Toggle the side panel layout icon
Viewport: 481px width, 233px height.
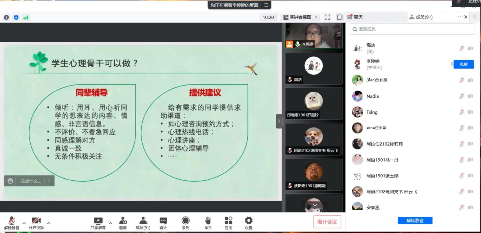pos(340,17)
